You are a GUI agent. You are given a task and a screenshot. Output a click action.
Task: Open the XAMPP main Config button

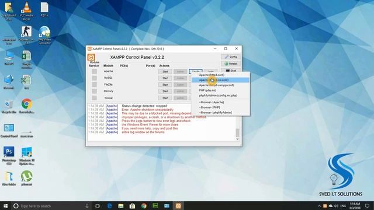tap(231, 57)
